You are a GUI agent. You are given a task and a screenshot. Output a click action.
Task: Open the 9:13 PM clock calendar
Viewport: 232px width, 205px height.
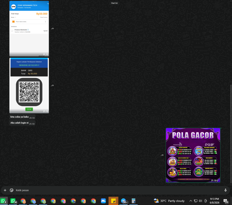pos(214,201)
